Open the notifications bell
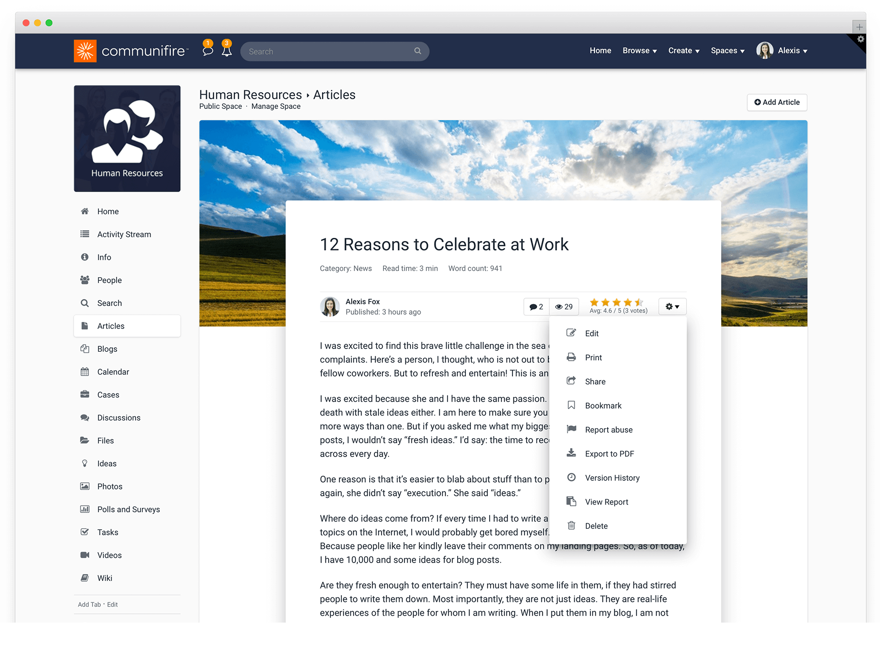 pyautogui.click(x=226, y=51)
